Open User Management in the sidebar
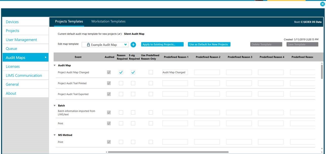This screenshot has width=326, height=154. [21, 40]
